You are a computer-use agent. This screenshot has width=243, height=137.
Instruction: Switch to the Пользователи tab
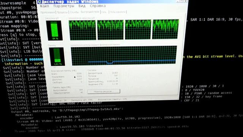118,12
